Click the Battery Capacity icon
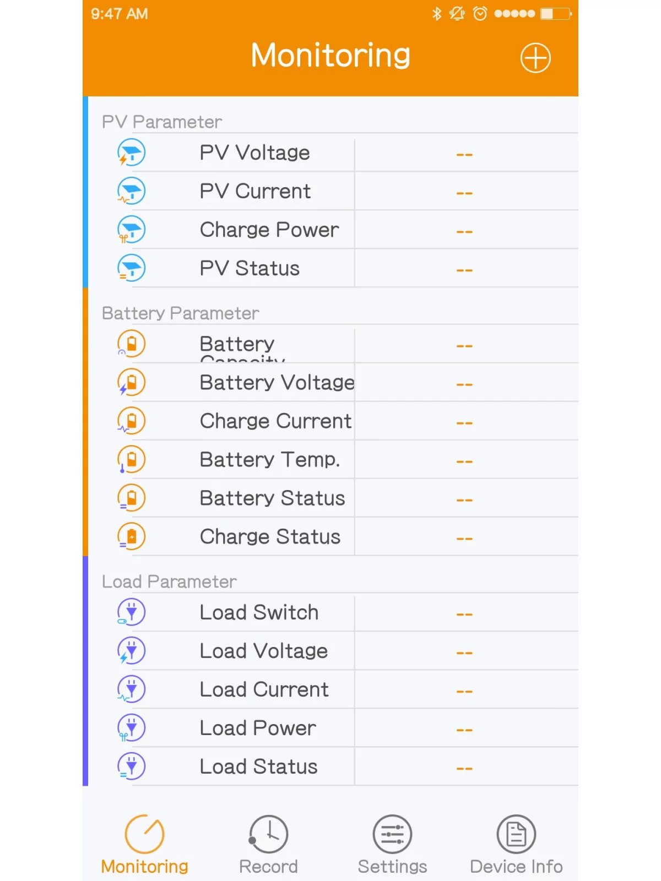 coord(131,344)
